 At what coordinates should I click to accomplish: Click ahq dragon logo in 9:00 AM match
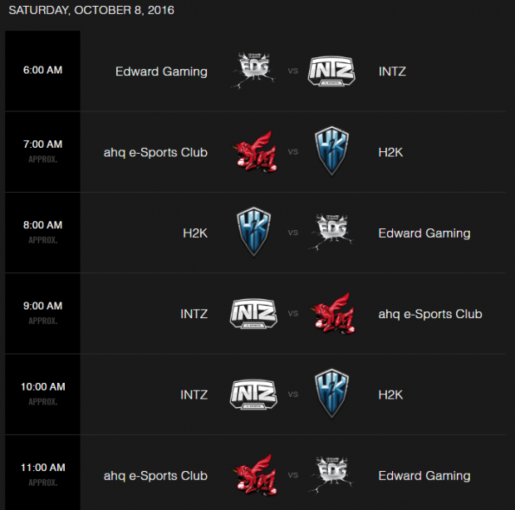332,314
